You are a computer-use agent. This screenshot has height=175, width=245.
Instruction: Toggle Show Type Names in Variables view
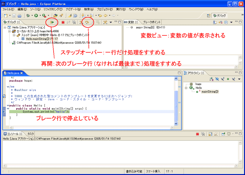click(215, 22)
